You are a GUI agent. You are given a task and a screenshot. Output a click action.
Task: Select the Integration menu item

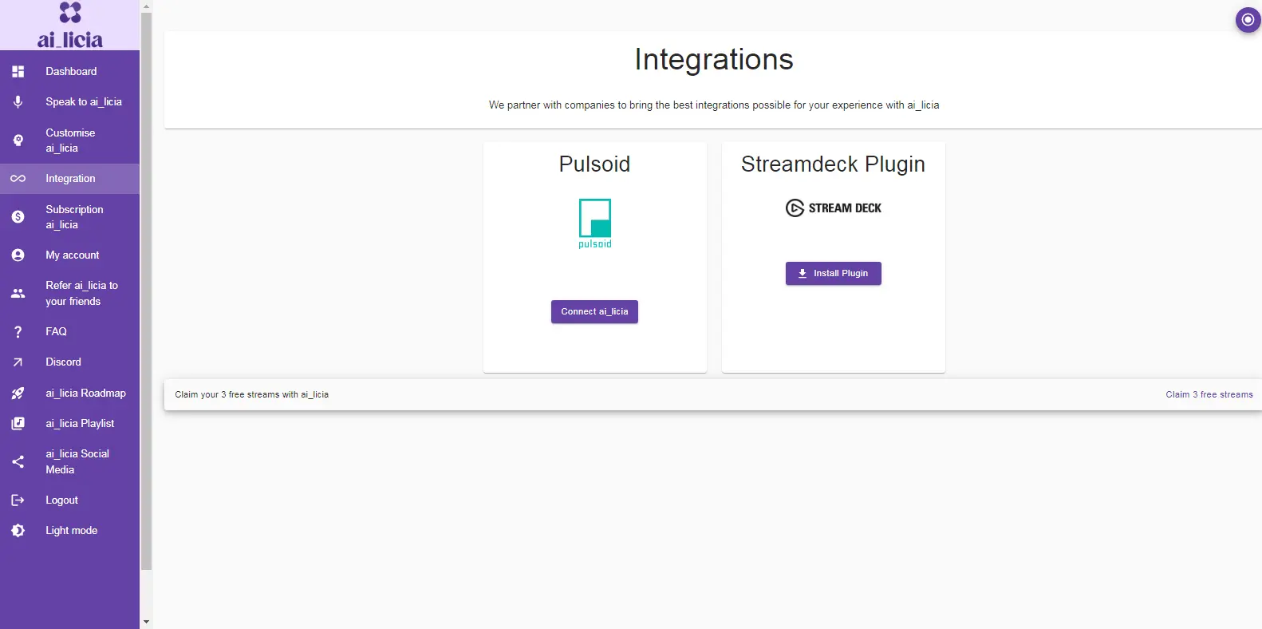click(x=69, y=179)
